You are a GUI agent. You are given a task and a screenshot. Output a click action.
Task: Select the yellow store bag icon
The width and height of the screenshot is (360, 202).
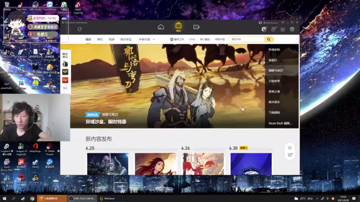178,26
